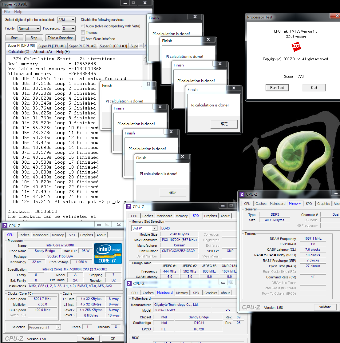Confirm the bottom Finish dialog near CPU-Z
Image resolution: width=340 pixels, height=343 pixels.
click(173, 193)
